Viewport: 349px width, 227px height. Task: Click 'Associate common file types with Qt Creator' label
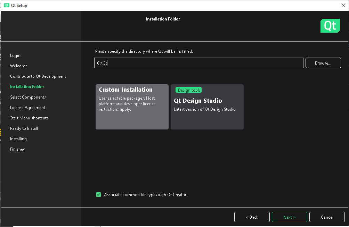tap(146, 195)
